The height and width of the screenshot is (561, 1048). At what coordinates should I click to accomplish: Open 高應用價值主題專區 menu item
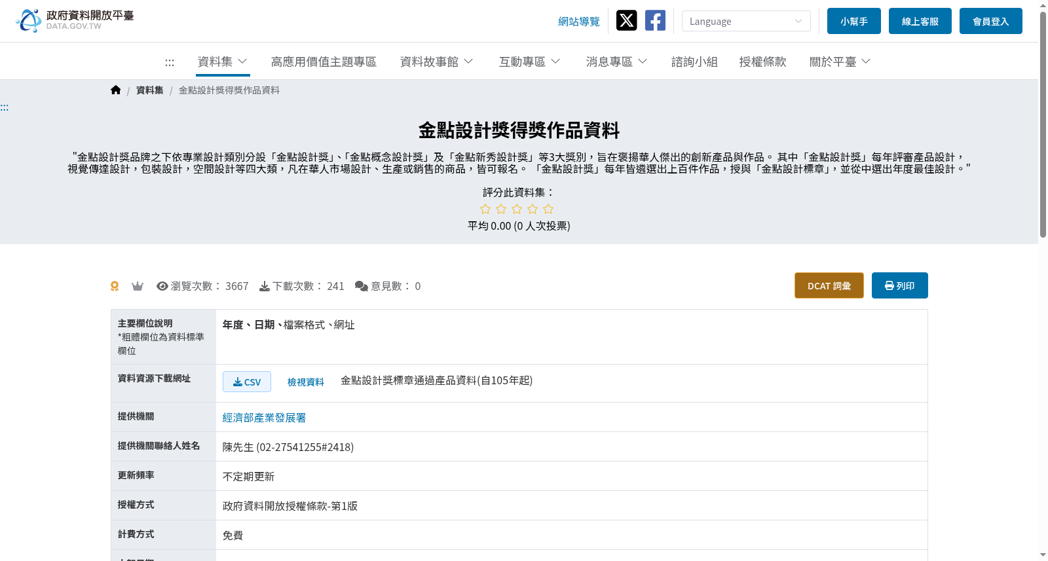click(x=324, y=62)
